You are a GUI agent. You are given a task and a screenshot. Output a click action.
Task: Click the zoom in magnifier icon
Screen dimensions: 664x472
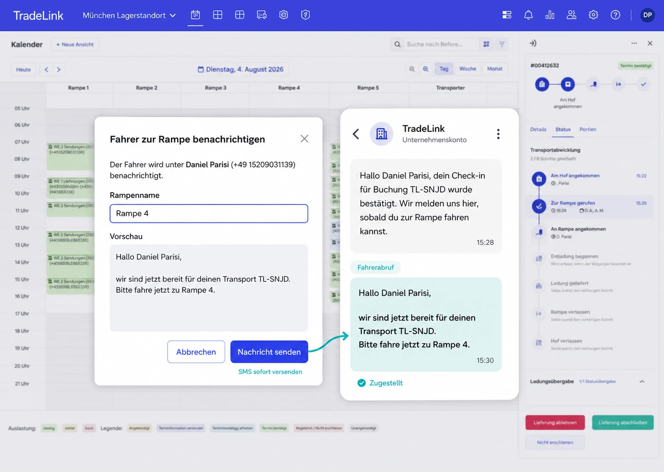point(426,69)
